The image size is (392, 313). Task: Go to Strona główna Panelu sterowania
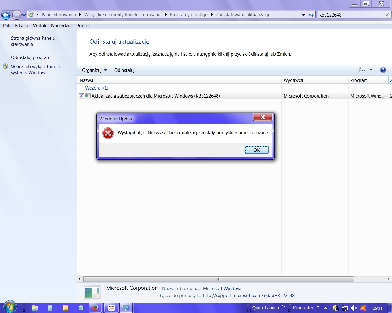pyautogui.click(x=33, y=41)
